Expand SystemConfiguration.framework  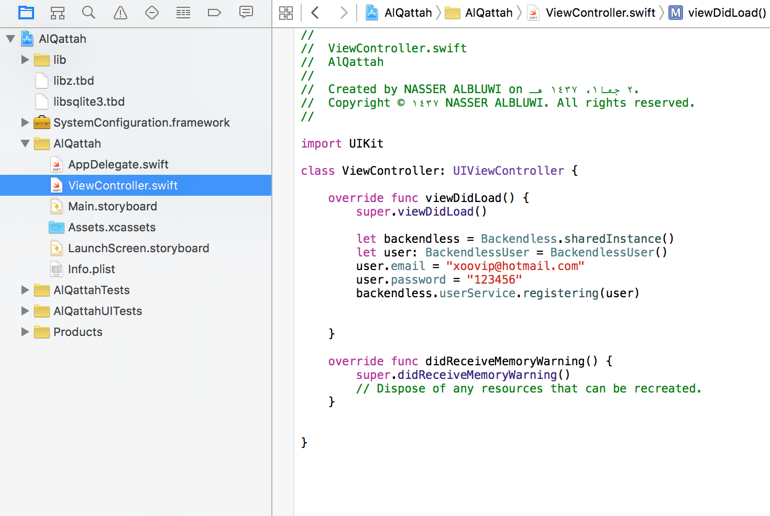(x=25, y=122)
